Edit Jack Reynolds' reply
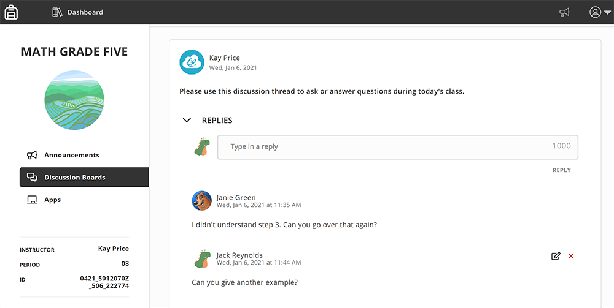The image size is (614, 308). tap(556, 256)
